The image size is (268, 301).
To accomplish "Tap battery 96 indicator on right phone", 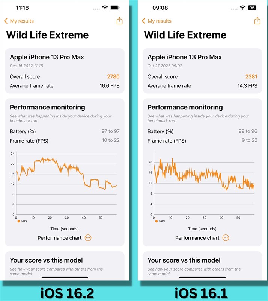I will click(252, 8).
